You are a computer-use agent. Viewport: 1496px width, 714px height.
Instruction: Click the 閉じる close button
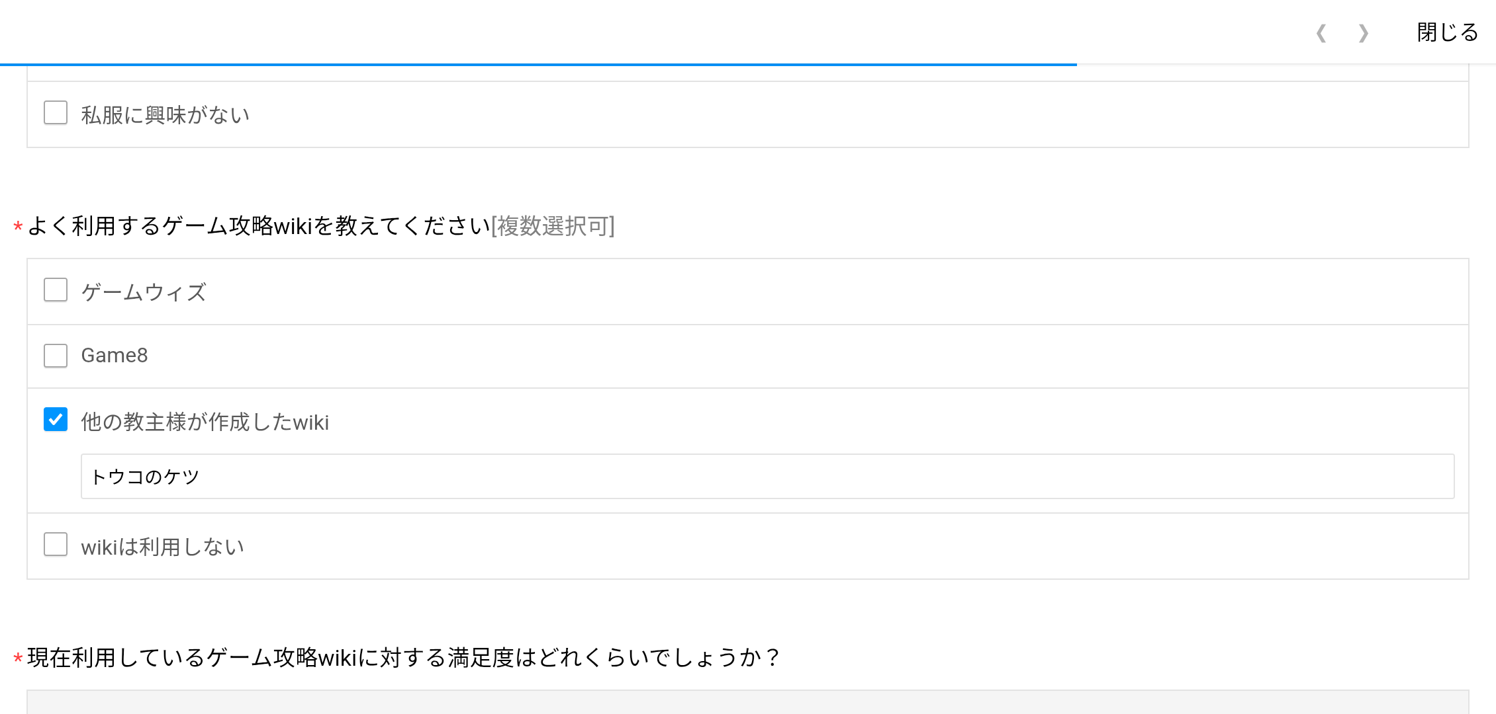pos(1447,32)
